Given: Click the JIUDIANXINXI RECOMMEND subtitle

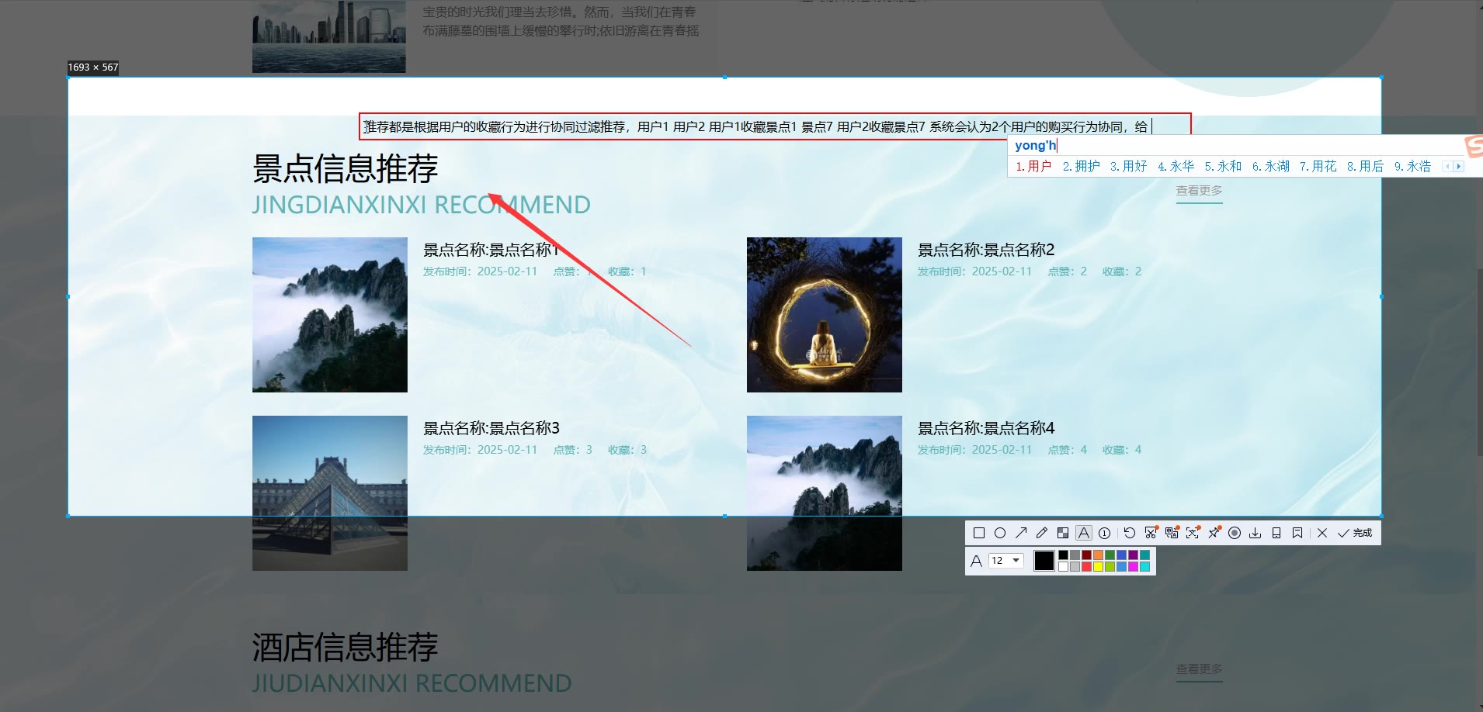Looking at the screenshot, I should (x=412, y=683).
